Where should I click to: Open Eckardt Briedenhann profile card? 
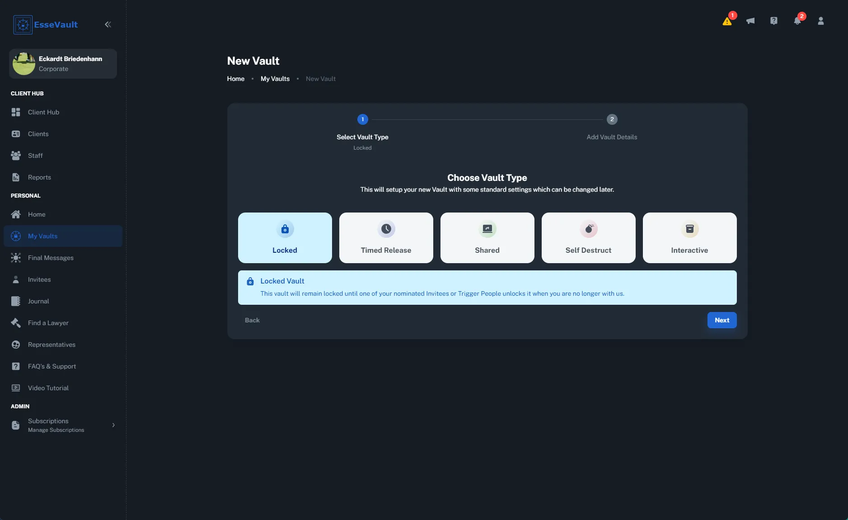tap(63, 64)
